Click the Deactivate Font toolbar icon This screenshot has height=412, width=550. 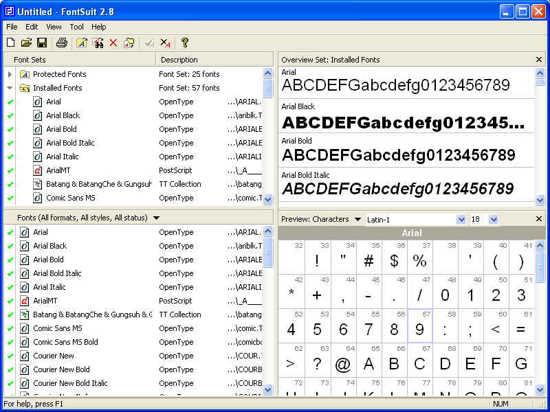pyautogui.click(x=165, y=43)
